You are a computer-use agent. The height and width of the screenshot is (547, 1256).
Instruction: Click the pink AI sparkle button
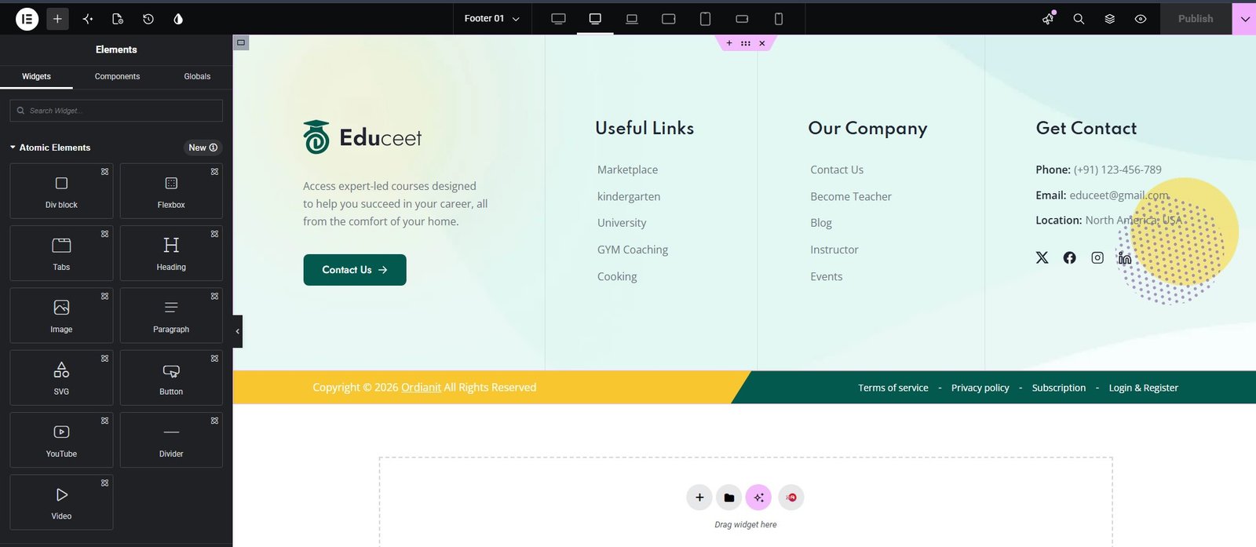(x=758, y=498)
